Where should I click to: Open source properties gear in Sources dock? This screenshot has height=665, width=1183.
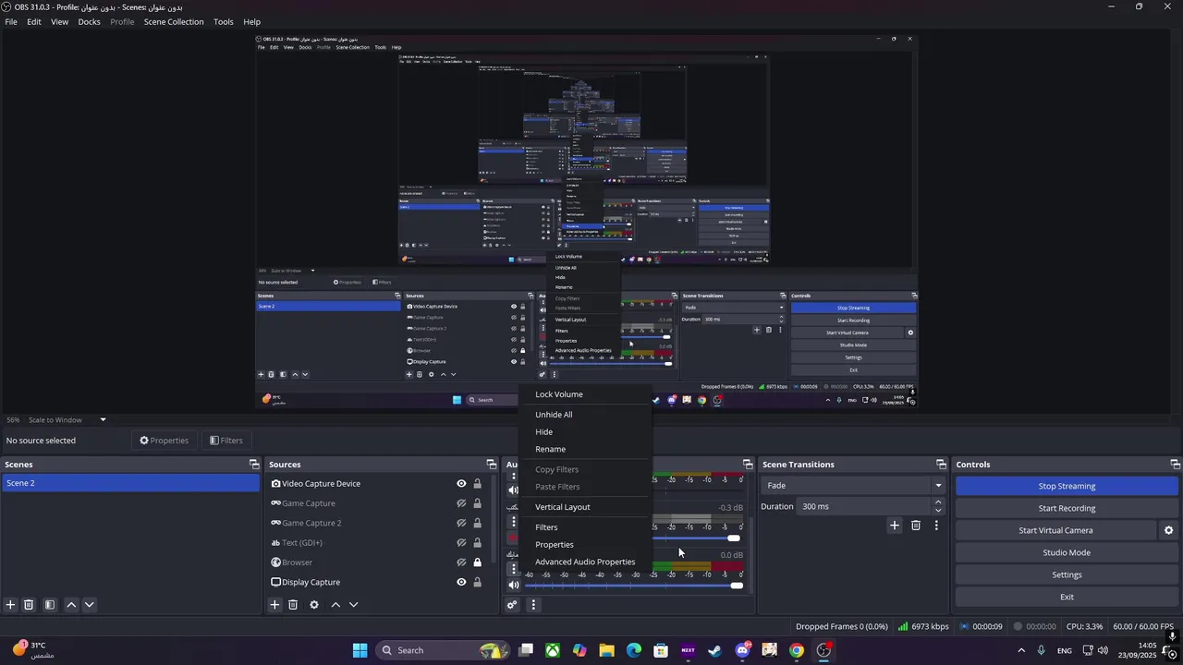(x=314, y=605)
